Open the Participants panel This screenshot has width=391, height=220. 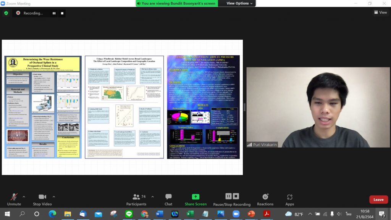tap(136, 199)
